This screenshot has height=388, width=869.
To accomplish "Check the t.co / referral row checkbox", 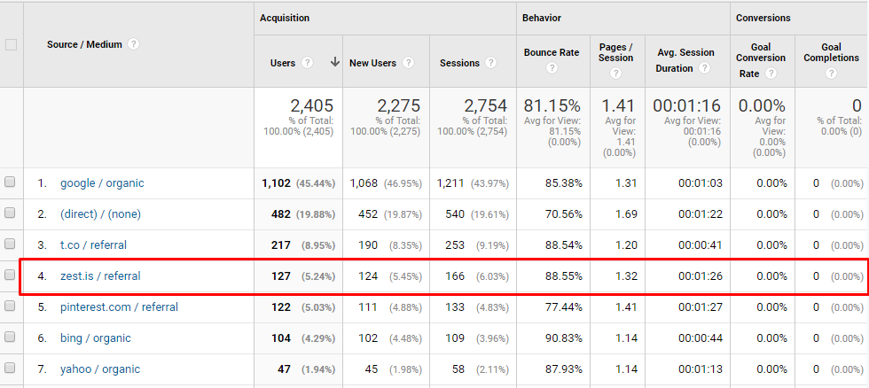I will click(x=10, y=244).
